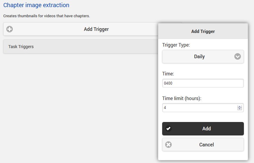Focus the Time input field showing 0400
254x163 pixels.
click(203, 83)
